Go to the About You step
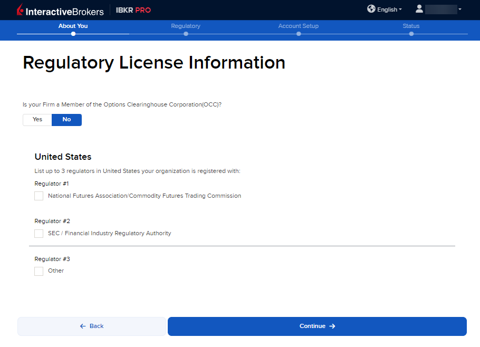This screenshot has height=347, width=480. pos(73,26)
